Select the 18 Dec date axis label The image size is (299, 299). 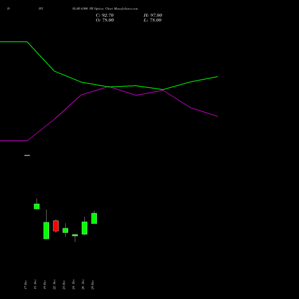(x=35, y=285)
